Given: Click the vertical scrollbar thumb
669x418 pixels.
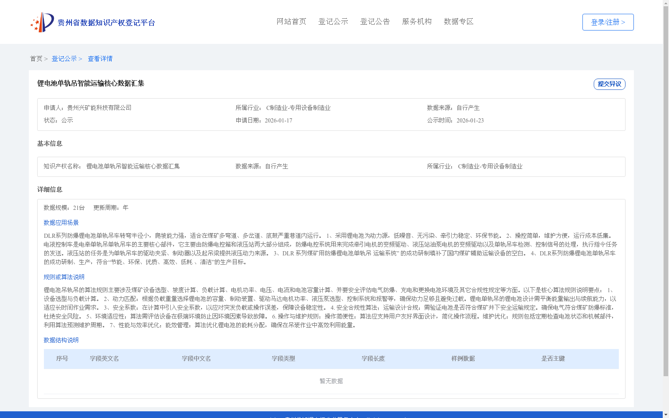Looking at the screenshot, I should pyautogui.click(x=666, y=191).
